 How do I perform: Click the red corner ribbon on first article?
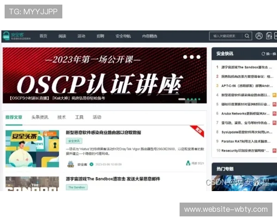(198, 131)
